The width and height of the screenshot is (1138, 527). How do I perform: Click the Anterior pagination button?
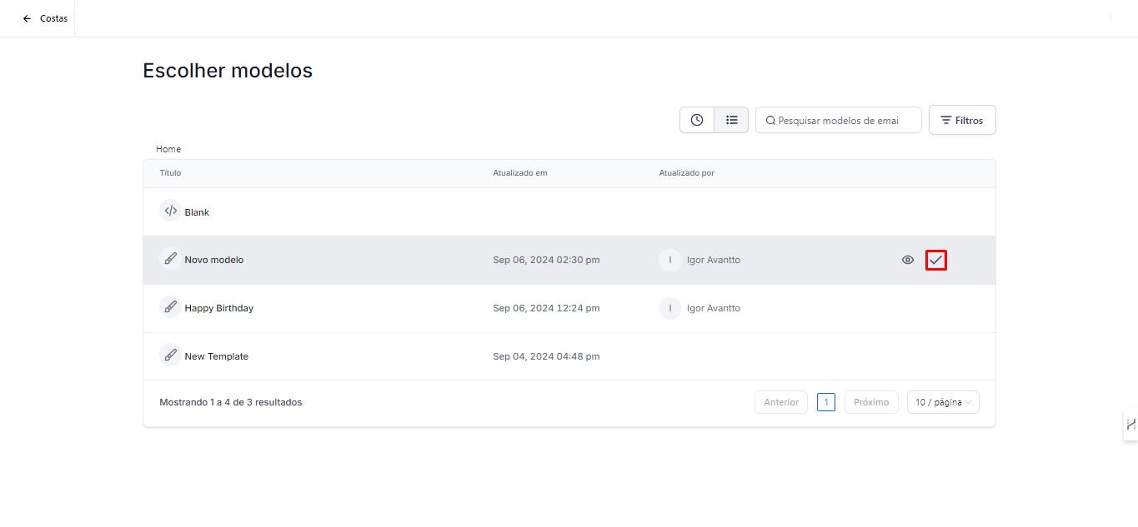781,402
